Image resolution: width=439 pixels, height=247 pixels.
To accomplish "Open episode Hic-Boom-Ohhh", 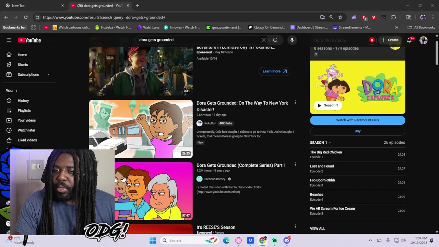I will 357,183.
